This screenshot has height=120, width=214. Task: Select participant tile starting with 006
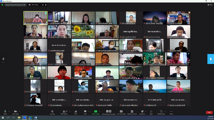tap(59, 100)
